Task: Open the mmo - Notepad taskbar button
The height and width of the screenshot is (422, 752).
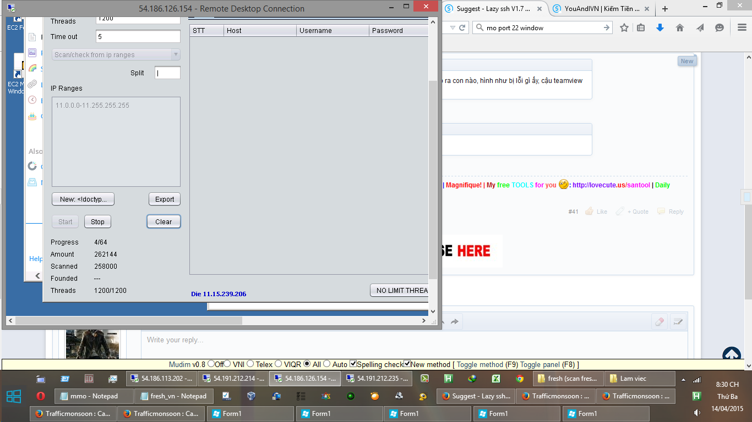Action: pyautogui.click(x=94, y=396)
